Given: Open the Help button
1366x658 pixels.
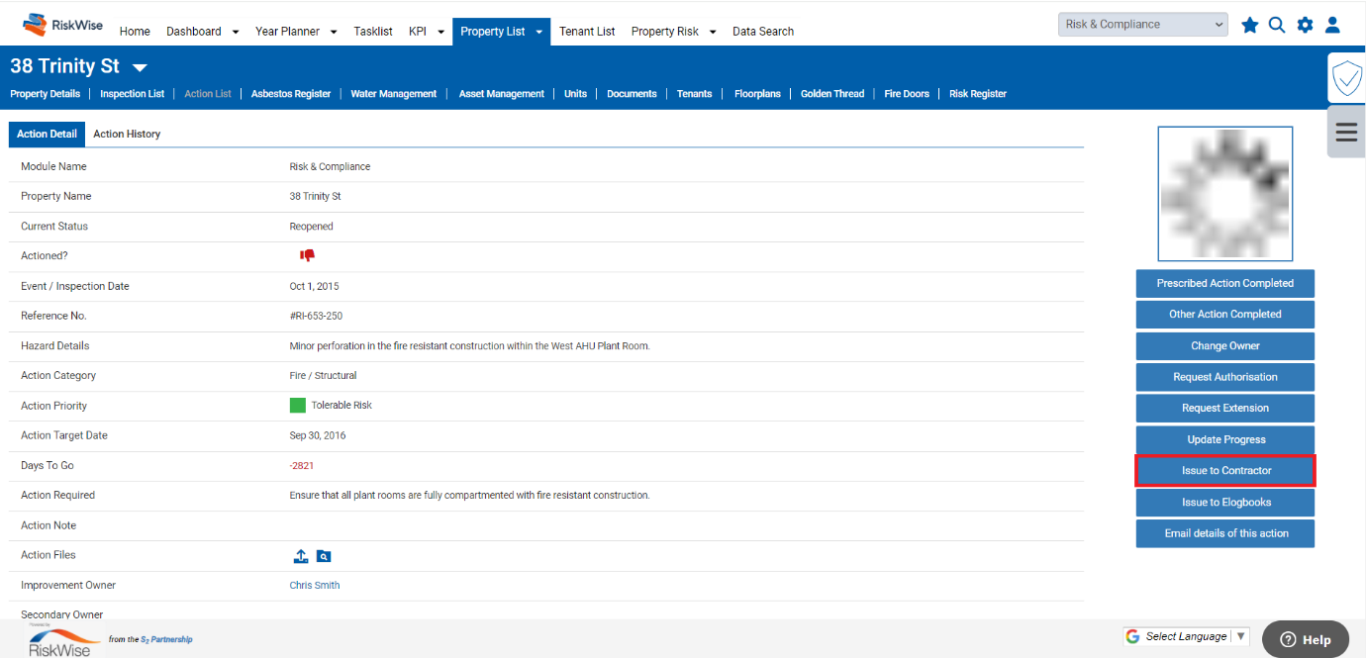Looking at the screenshot, I should [1306, 639].
